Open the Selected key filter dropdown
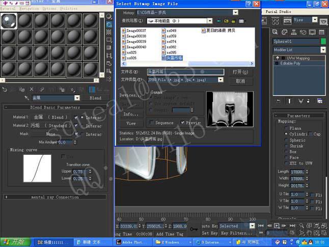The image size is (329, 247). coord(252,226)
